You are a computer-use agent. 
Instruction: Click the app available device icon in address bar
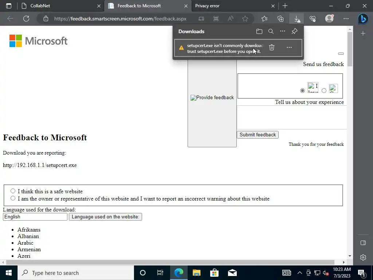pyautogui.click(x=201, y=19)
